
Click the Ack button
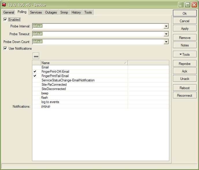coord(185,71)
